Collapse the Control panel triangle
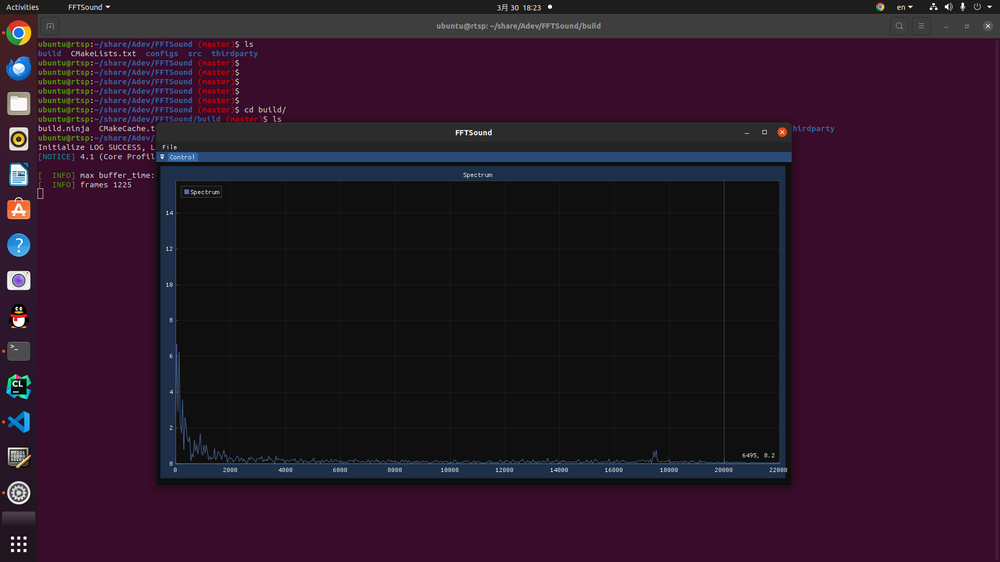The width and height of the screenshot is (1000, 562). tap(162, 157)
